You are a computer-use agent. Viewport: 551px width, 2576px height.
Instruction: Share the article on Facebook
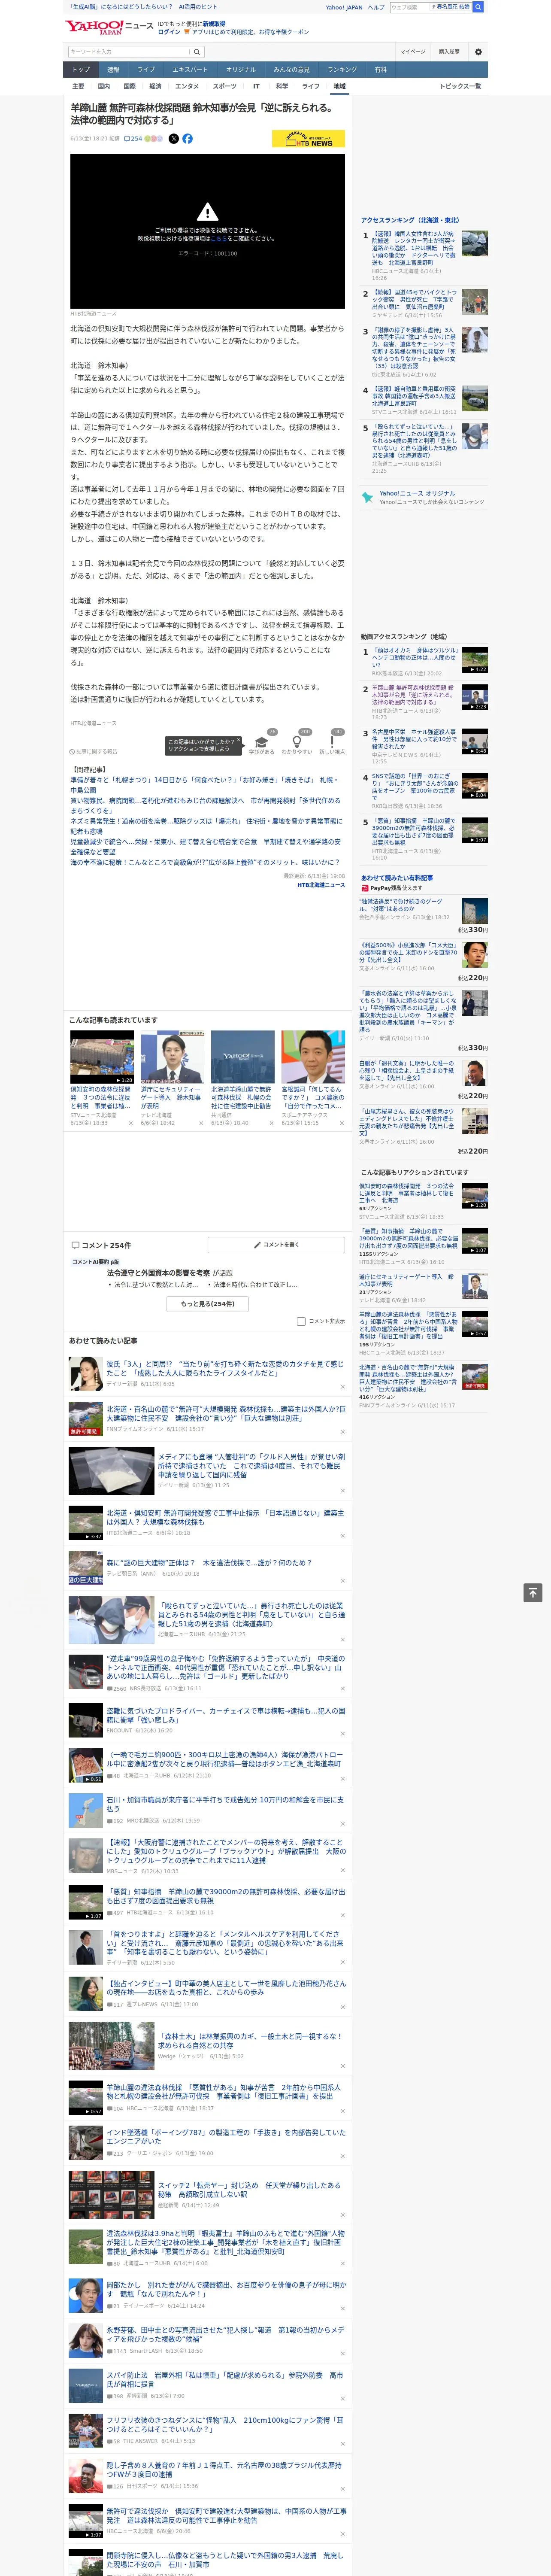click(x=187, y=139)
